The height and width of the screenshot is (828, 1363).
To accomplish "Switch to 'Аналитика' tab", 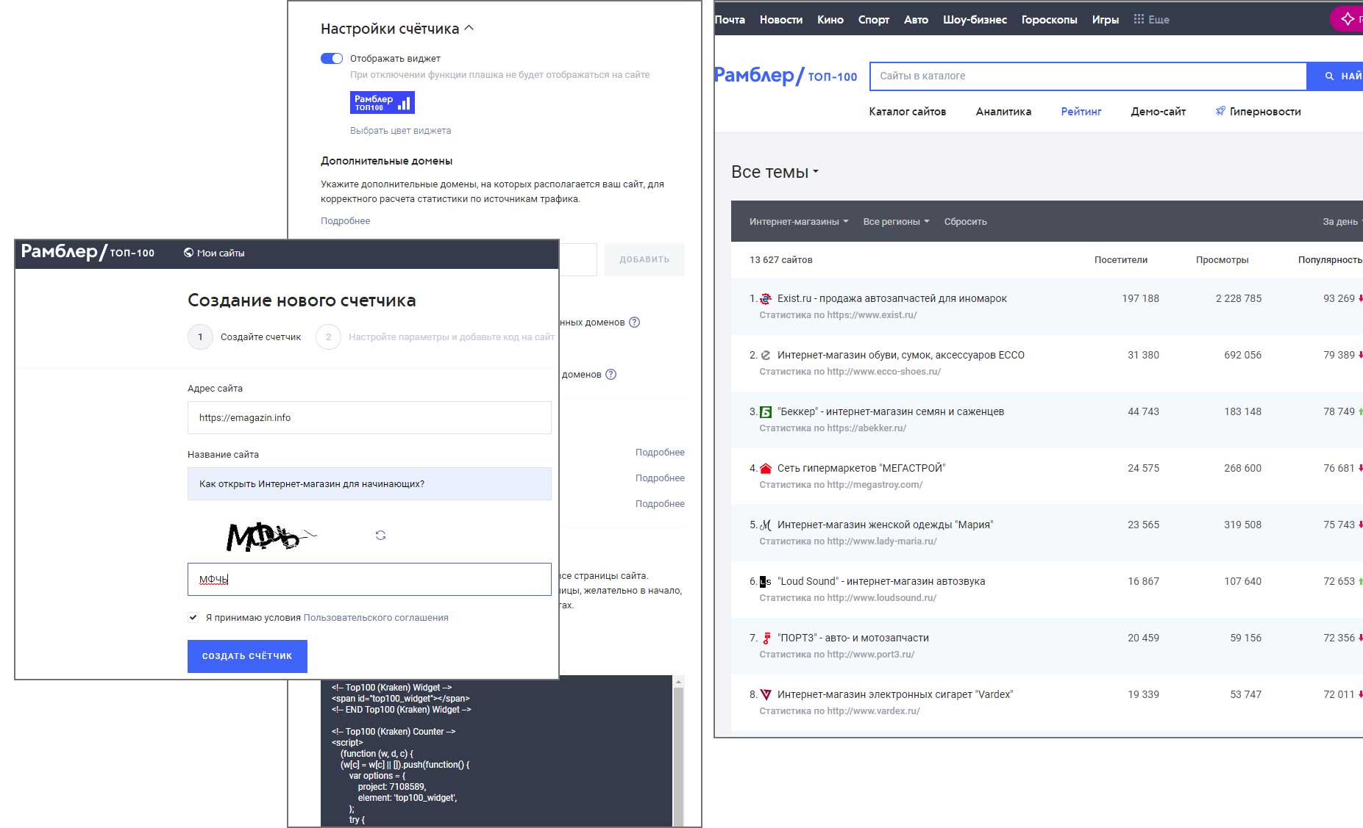I will pos(1003,112).
